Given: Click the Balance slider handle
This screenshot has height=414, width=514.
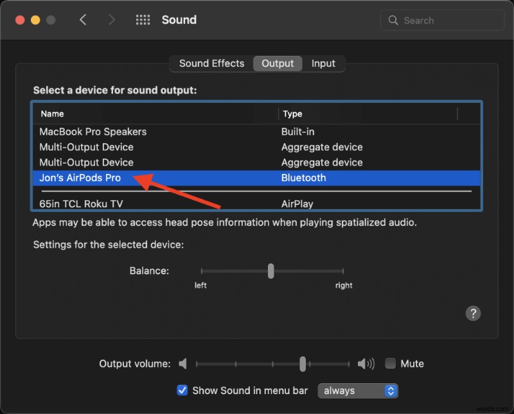Looking at the screenshot, I should point(270,271).
